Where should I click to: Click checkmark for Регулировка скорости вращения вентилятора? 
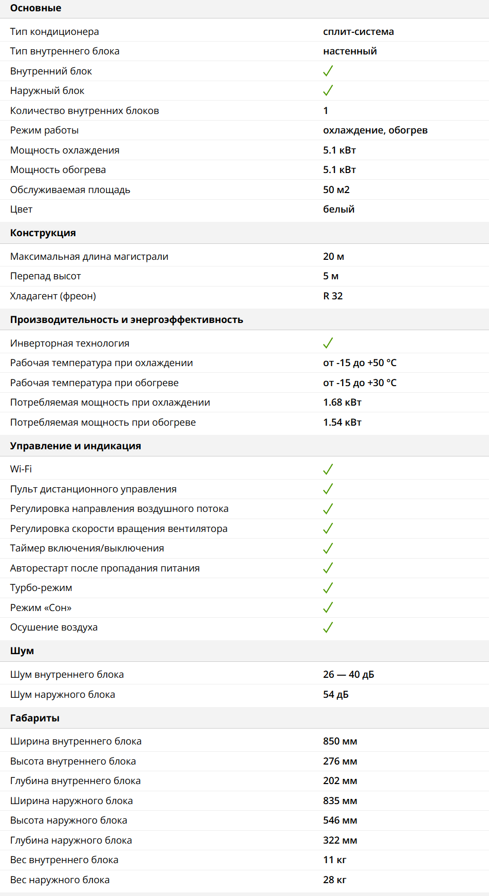pyautogui.click(x=328, y=528)
